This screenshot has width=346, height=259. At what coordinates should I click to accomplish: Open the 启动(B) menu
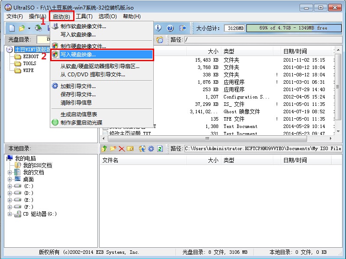61,16
